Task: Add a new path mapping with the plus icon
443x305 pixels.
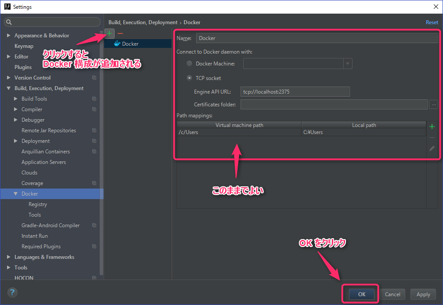Action: pyautogui.click(x=432, y=127)
